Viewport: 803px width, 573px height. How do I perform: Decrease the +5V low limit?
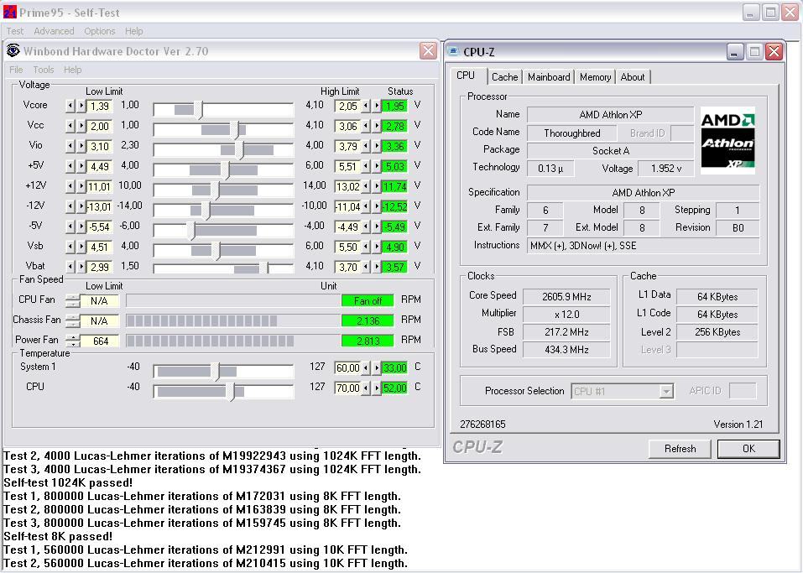pos(70,166)
